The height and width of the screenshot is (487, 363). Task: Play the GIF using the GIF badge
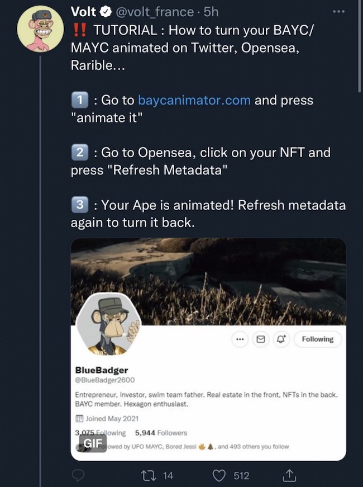[92, 443]
